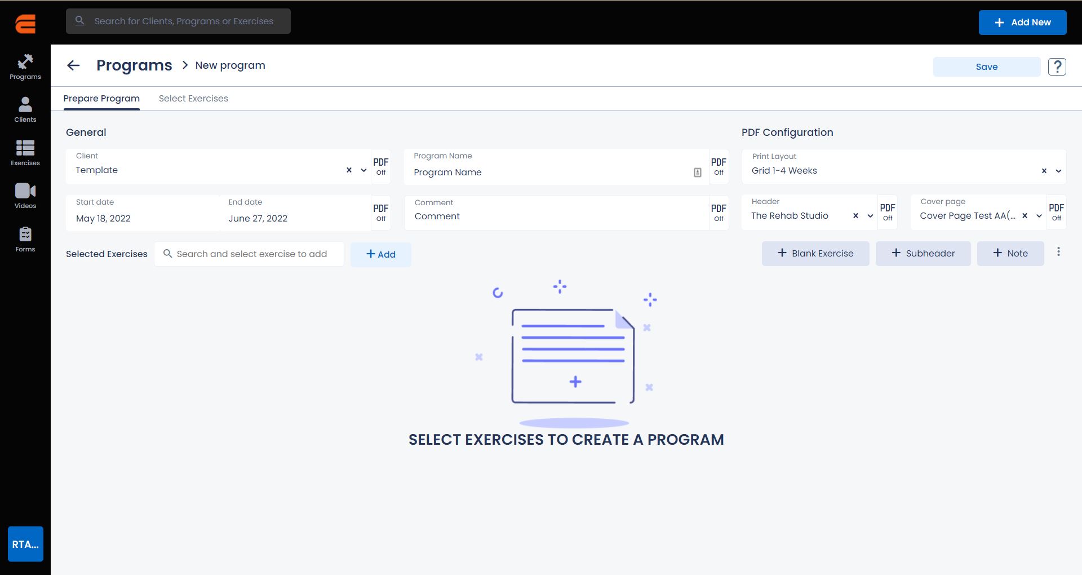The height and width of the screenshot is (575, 1082).
Task: Open the Exercises library icon
Action: (25, 153)
